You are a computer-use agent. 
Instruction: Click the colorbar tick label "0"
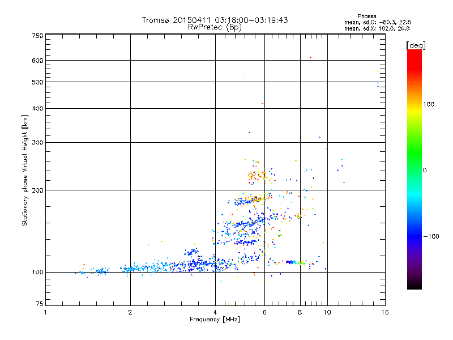pyautogui.click(x=424, y=170)
